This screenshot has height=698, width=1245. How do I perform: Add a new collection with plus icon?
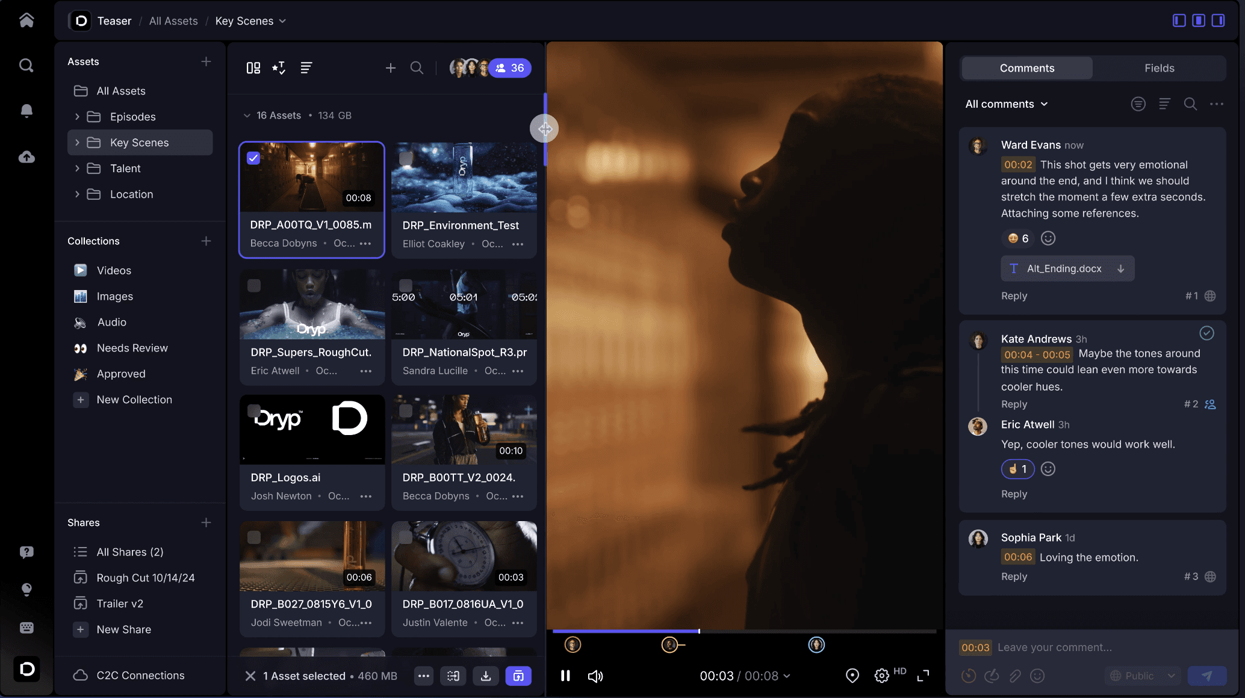(x=206, y=241)
